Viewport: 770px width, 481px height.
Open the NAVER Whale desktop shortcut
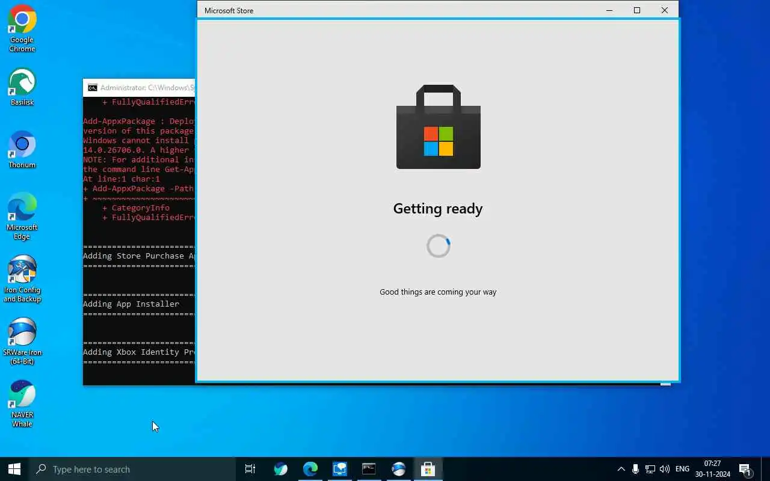pyautogui.click(x=22, y=404)
